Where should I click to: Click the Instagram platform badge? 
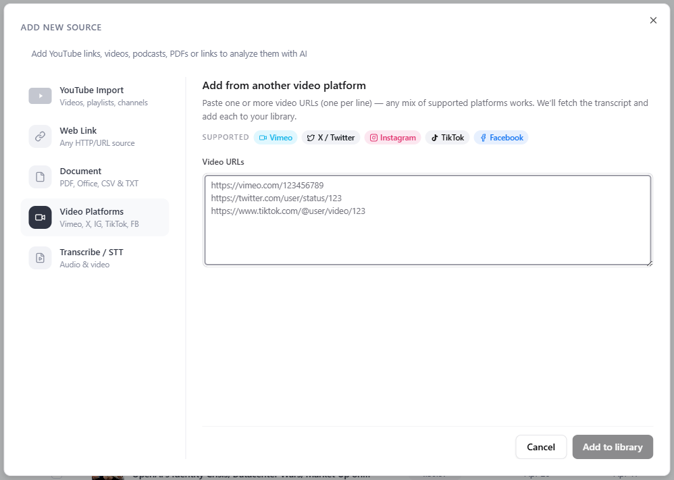(392, 138)
